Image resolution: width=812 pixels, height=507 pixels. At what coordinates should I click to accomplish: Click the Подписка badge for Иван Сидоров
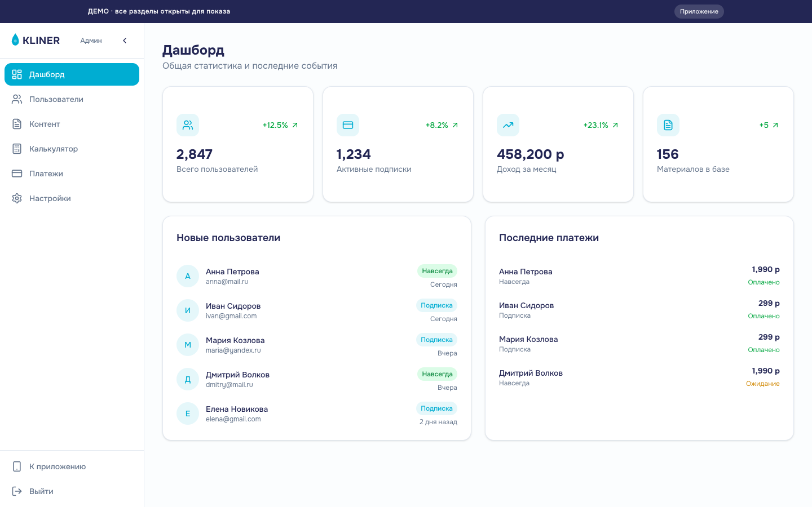tap(436, 305)
